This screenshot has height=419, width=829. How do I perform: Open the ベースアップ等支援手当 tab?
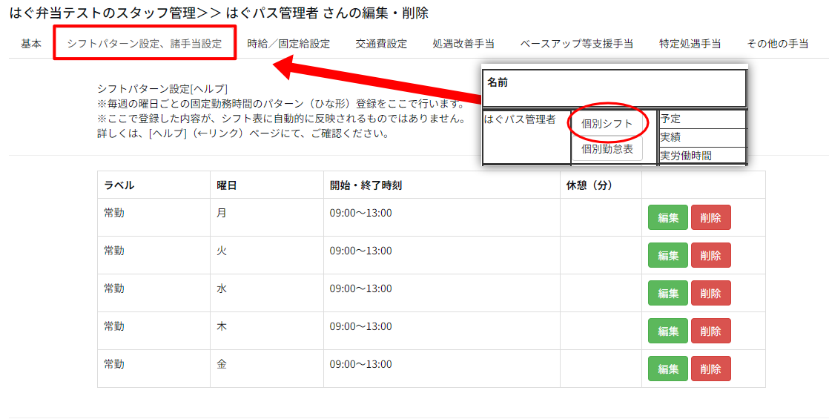point(576,44)
